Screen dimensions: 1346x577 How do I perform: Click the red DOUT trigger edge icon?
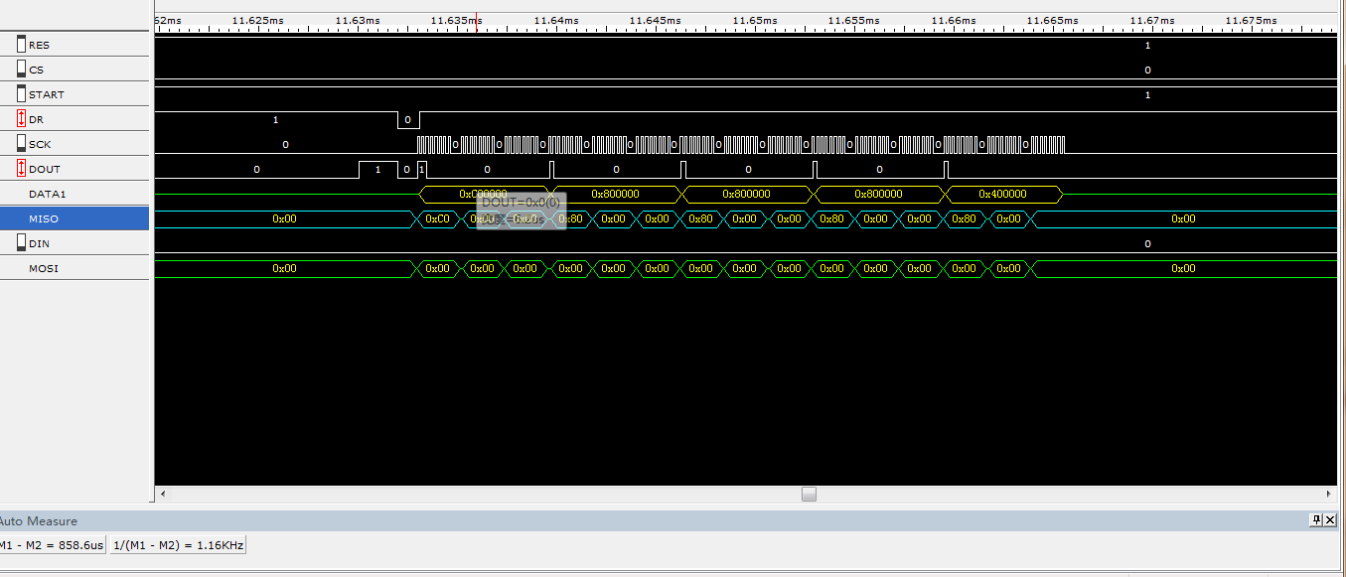tap(21, 168)
